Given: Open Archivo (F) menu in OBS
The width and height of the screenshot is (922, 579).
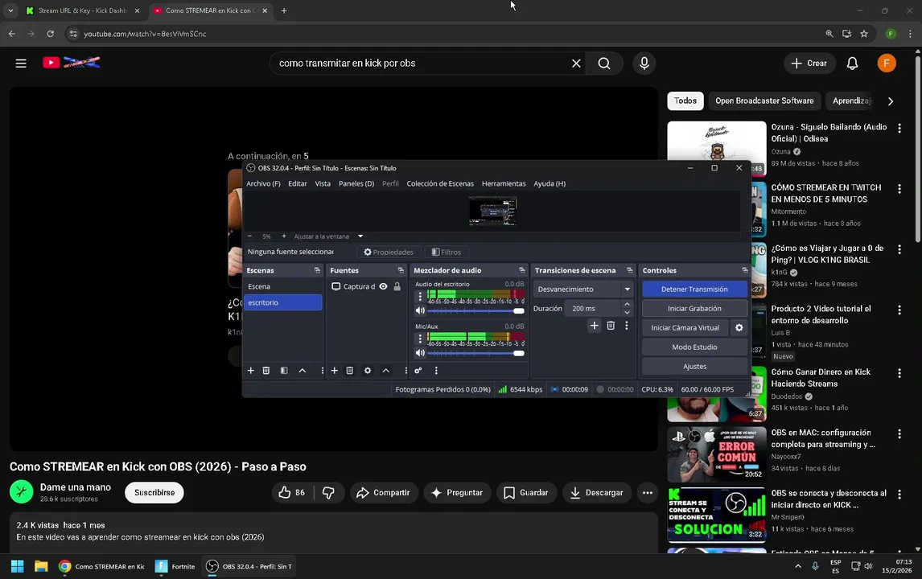Looking at the screenshot, I should (263, 183).
